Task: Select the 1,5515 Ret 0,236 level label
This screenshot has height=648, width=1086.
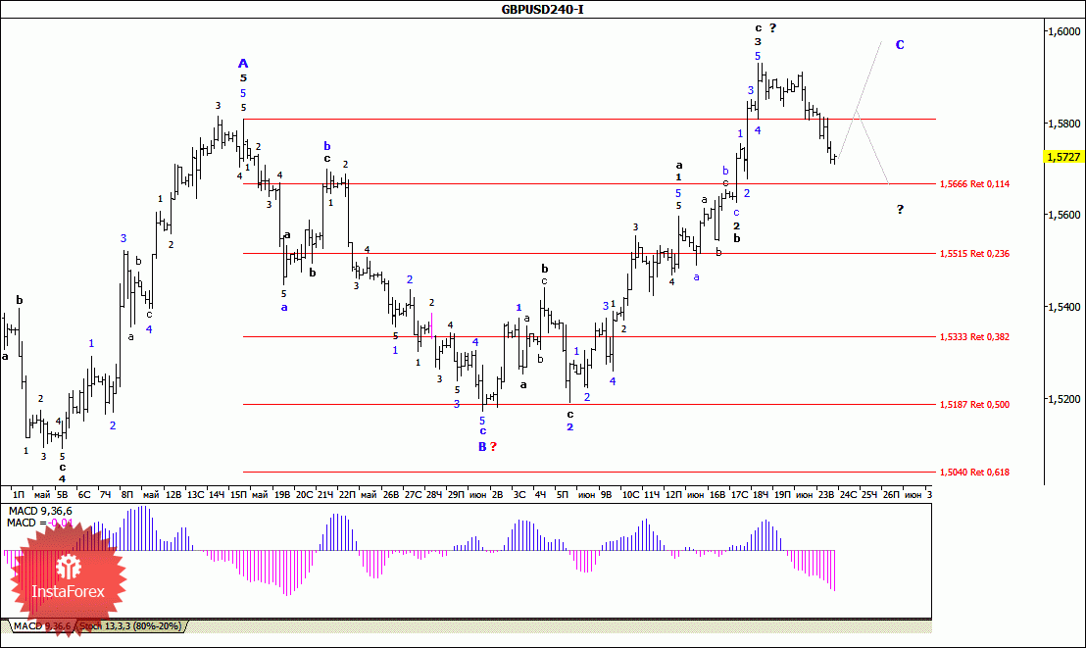Action: [x=974, y=254]
